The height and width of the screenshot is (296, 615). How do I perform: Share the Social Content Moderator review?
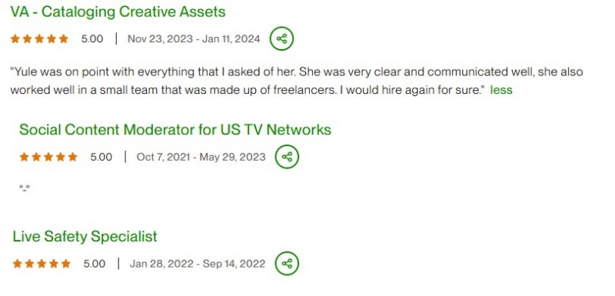287,157
